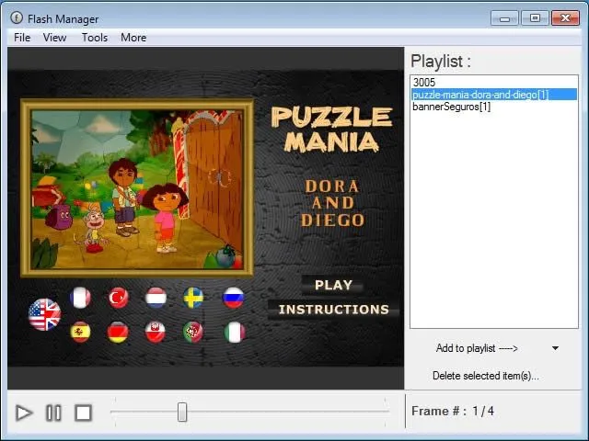Open the Tools menu

[95, 38]
